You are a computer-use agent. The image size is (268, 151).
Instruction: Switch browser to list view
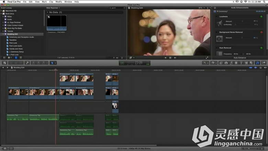(21, 58)
